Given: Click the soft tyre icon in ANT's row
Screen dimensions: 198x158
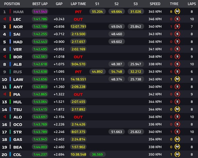Looking at the screenshot, I should point(177,87).
